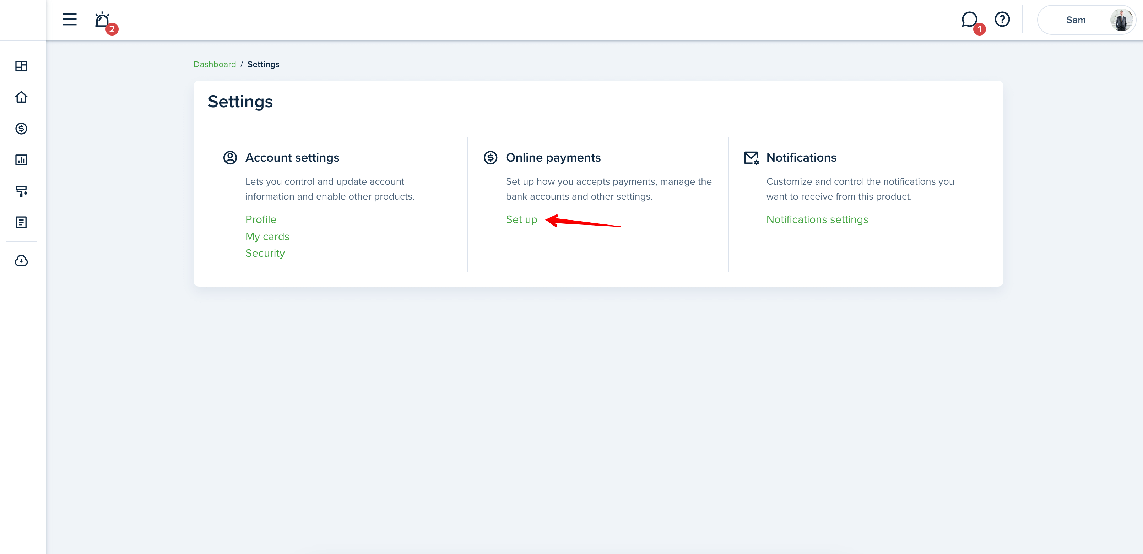Open the cloud download icon in sidebar

click(21, 260)
